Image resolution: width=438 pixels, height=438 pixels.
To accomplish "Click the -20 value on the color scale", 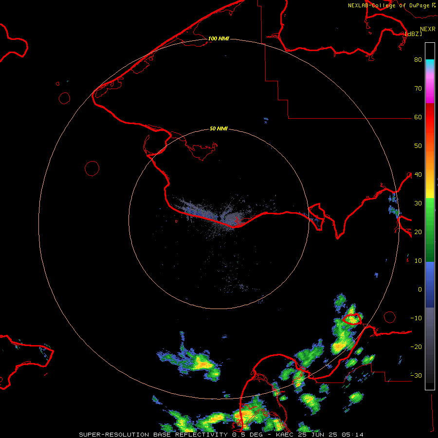I will click(x=416, y=347).
